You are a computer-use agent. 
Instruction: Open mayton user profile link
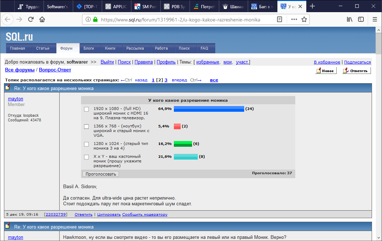[15, 99]
